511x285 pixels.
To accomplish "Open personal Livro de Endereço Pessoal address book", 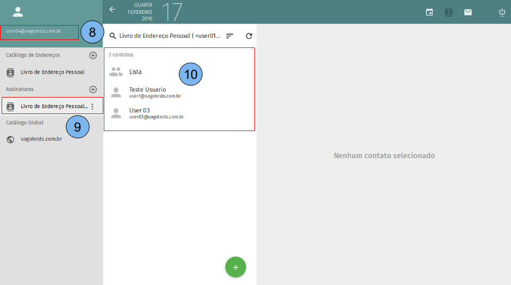I will point(52,72).
